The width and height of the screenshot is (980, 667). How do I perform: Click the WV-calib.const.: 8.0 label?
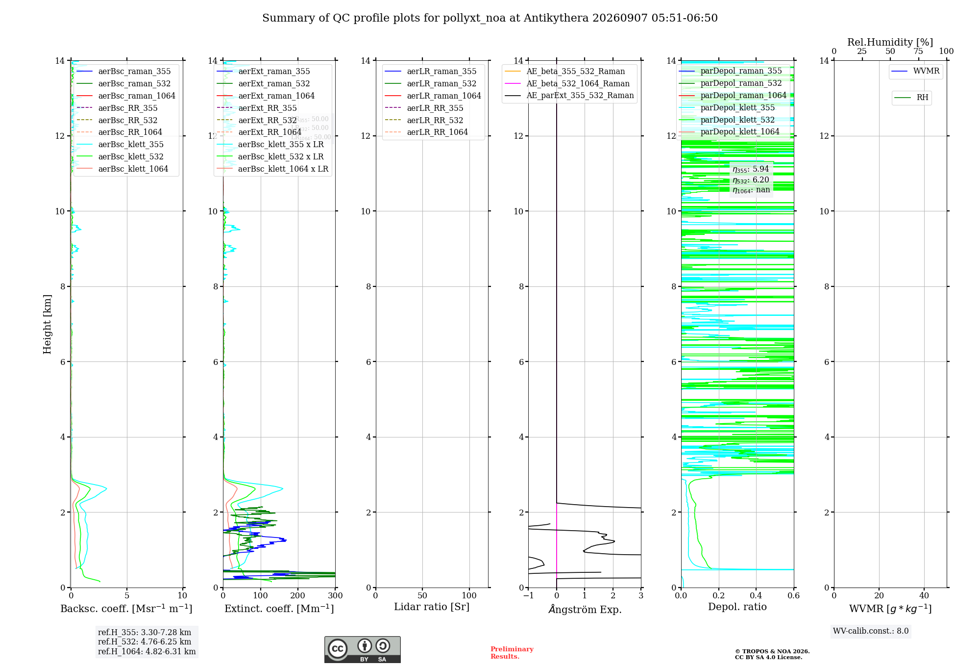(x=871, y=631)
